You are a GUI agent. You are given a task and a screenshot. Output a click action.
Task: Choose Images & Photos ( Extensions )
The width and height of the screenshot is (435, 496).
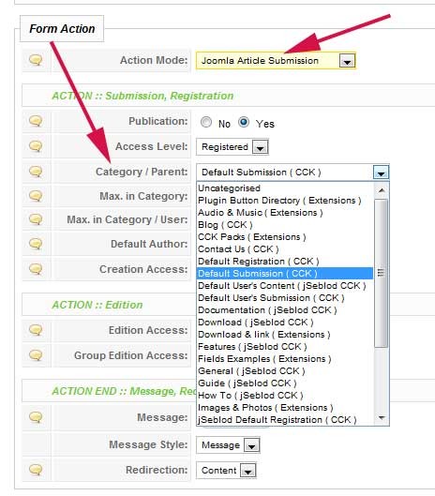(285, 408)
